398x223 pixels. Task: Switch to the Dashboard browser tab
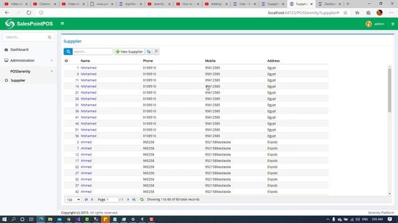pyautogui.click(x=330, y=4)
